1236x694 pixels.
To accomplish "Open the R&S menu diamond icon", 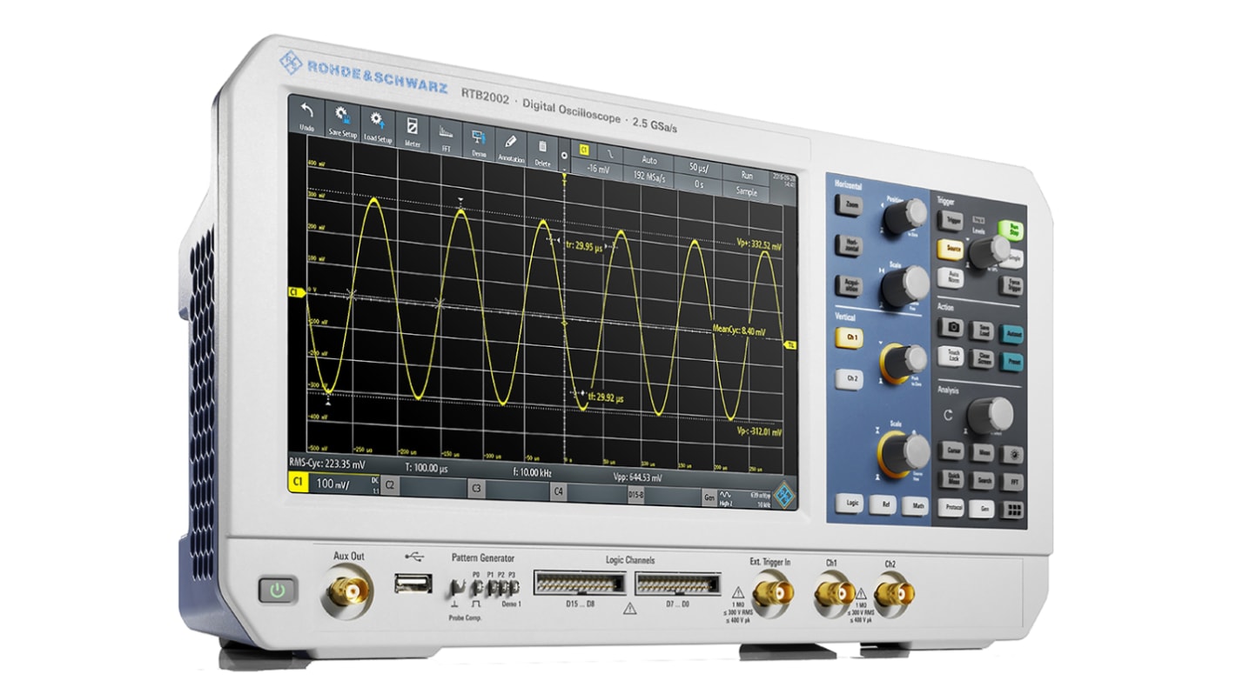I will coord(786,497).
